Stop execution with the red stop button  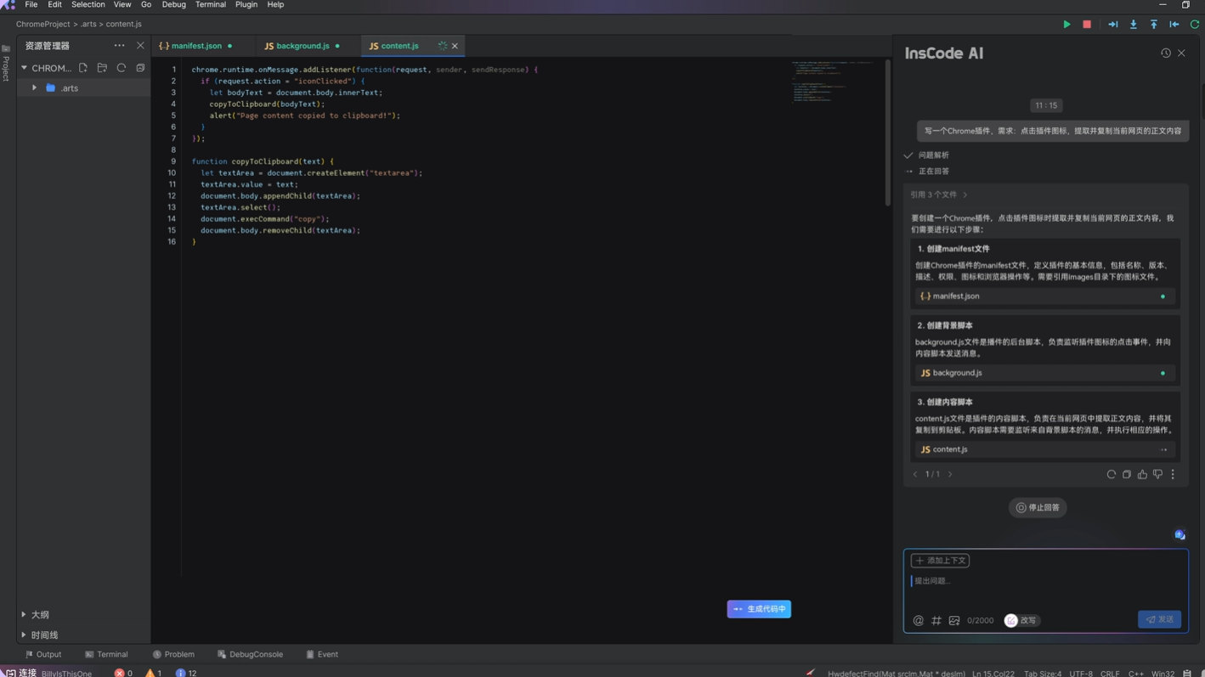(x=1087, y=25)
